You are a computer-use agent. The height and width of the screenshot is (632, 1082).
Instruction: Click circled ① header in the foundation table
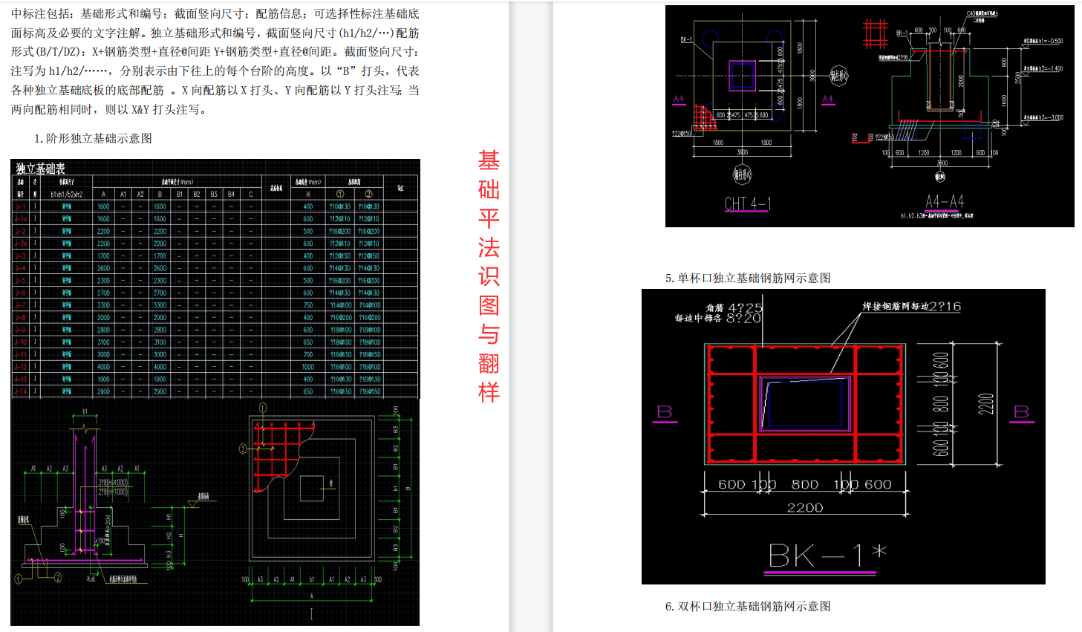point(340,194)
